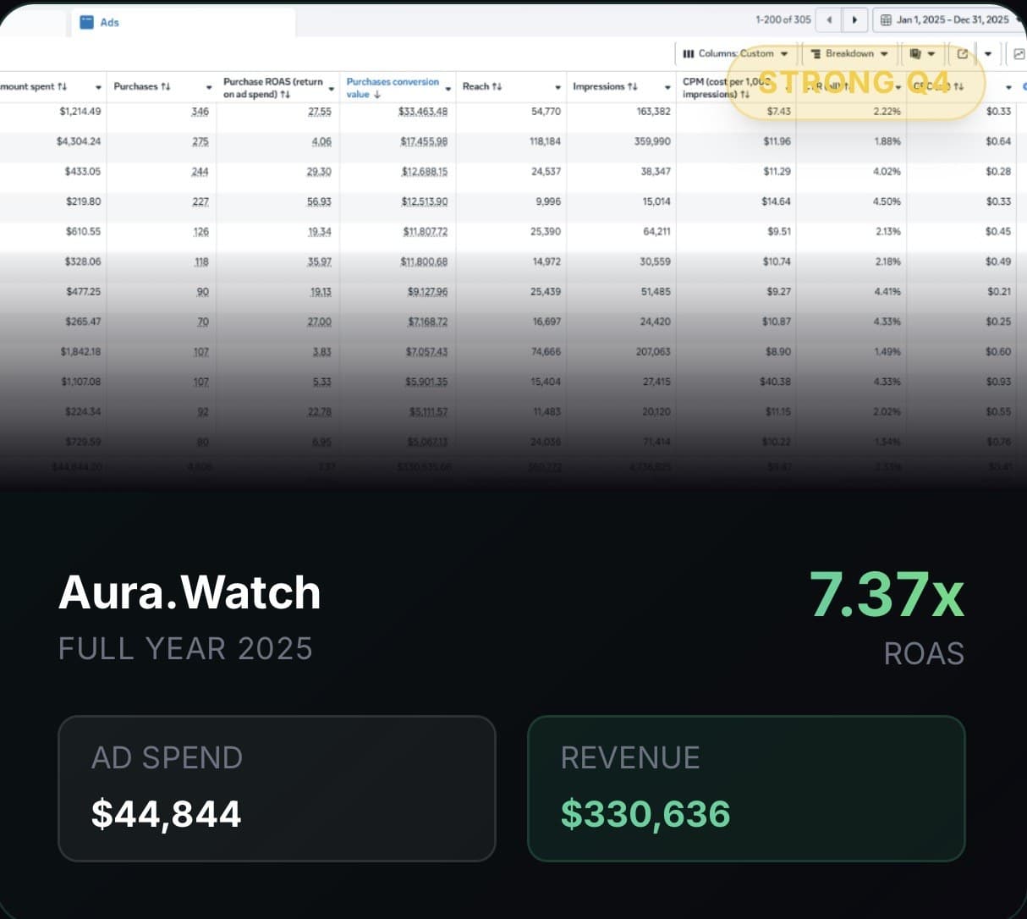Click the $33,463.48 conversion value

pos(423,112)
